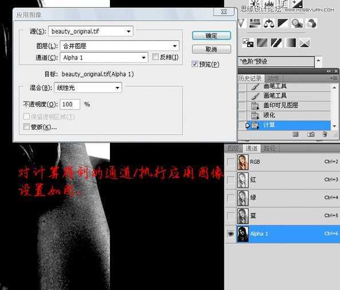Add a Black & White adjustment
The image size is (340, 290).
283,23
